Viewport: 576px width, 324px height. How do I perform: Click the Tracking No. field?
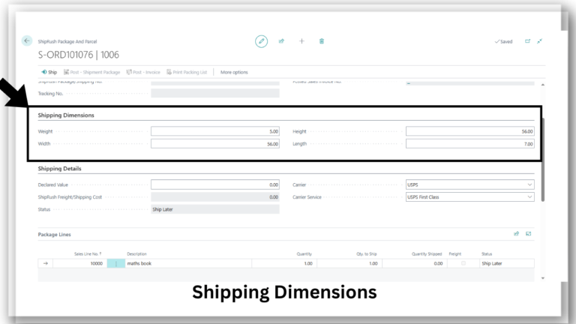pyautogui.click(x=215, y=93)
